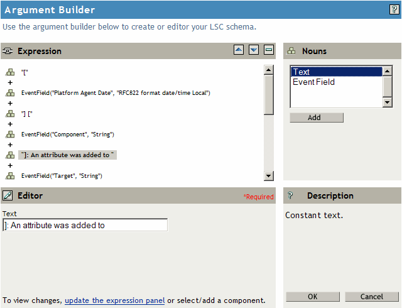Click the Cancel button
The width and height of the screenshot is (402, 308).
pyautogui.click(x=372, y=297)
